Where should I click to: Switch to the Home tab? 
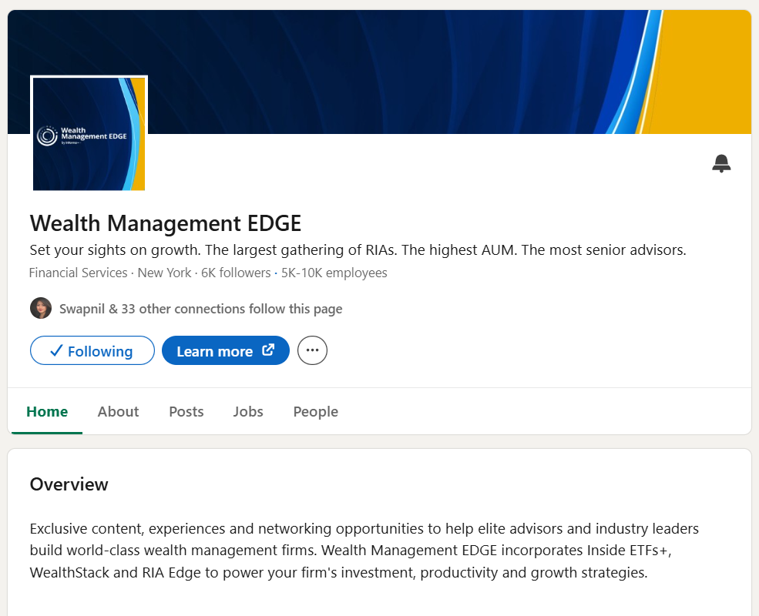point(47,412)
